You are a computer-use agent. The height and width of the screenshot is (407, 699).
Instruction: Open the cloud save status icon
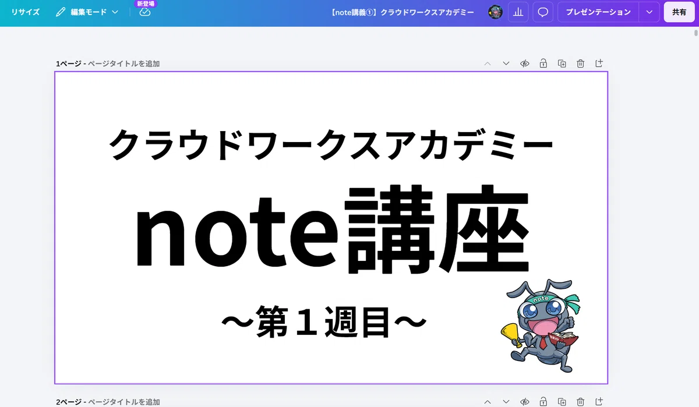point(145,12)
